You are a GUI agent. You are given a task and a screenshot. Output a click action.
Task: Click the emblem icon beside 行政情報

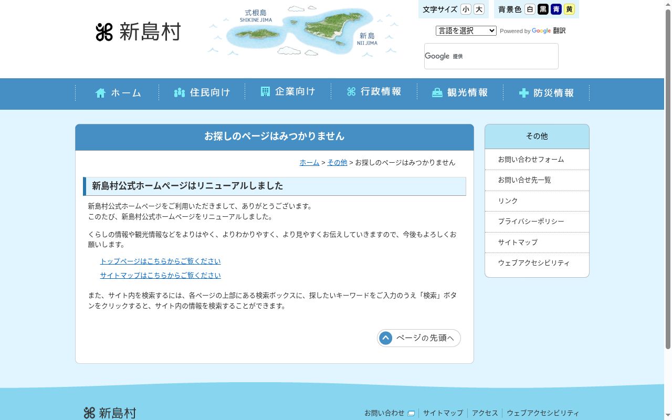coord(351,92)
